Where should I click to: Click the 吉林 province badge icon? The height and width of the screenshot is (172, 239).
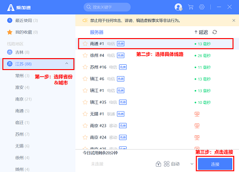10,52
